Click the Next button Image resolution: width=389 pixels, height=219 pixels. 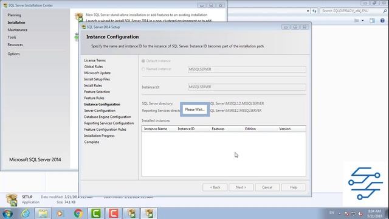coord(241,187)
